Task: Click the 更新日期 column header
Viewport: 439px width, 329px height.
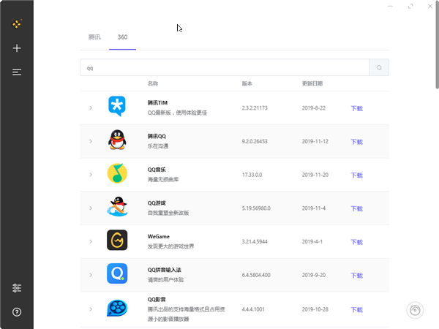Action: pos(312,83)
